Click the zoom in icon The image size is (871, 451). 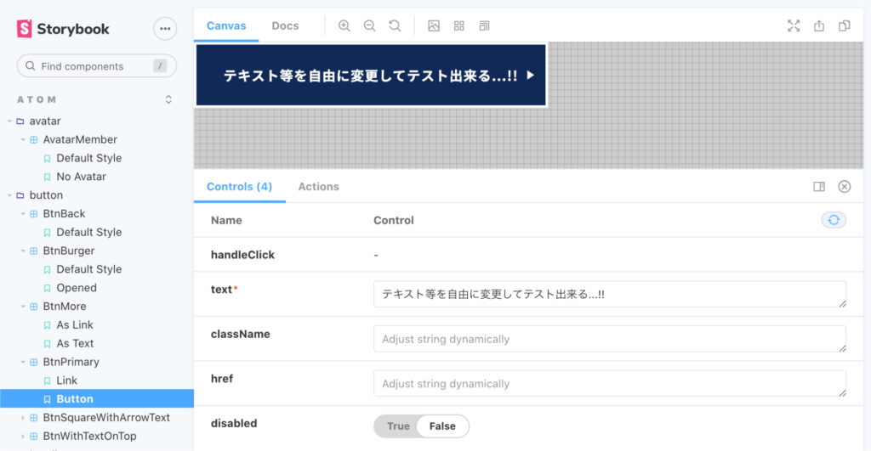coord(344,25)
